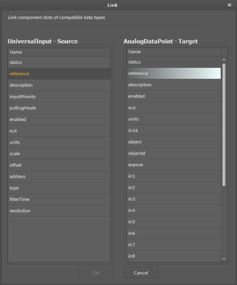Image resolution: width=237 pixels, height=285 pixels.
Task: Choose 'in16' in the target list
Action: pyautogui.click(x=174, y=130)
